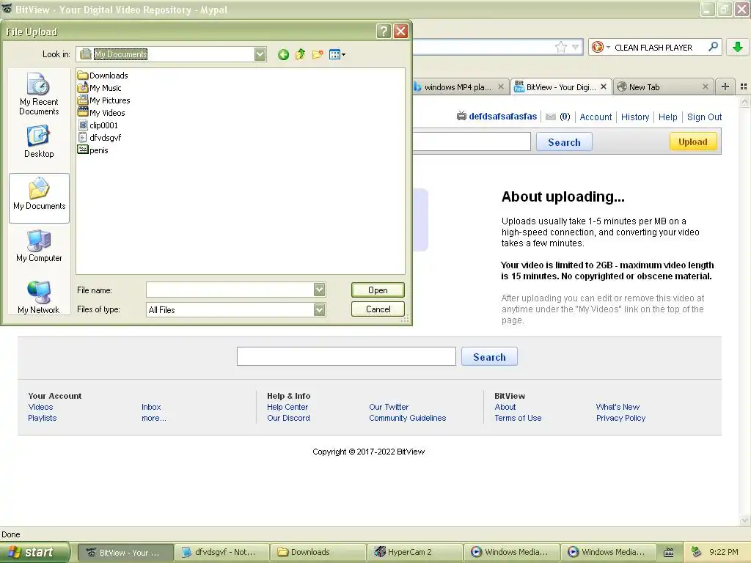Click the footer search input field

point(346,357)
